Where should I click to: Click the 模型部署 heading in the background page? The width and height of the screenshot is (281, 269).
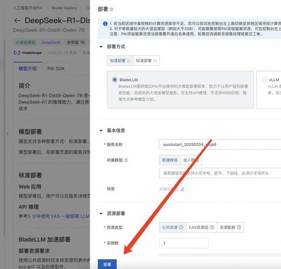click(x=30, y=132)
